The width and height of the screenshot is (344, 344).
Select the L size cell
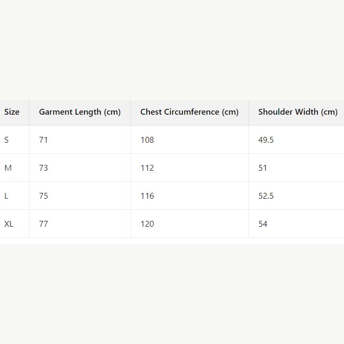click(6, 196)
